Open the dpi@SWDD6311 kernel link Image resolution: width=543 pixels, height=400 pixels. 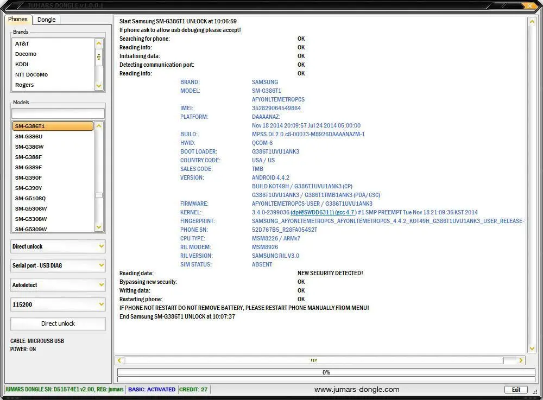pyautogui.click(x=312, y=212)
